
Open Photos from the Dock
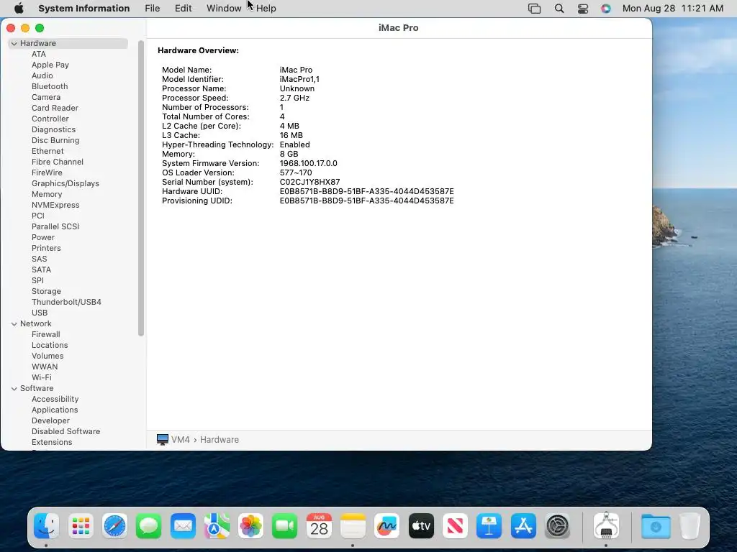pos(250,525)
